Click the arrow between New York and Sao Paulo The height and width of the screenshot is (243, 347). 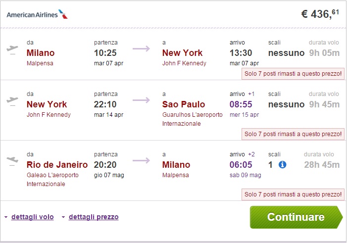click(x=141, y=100)
